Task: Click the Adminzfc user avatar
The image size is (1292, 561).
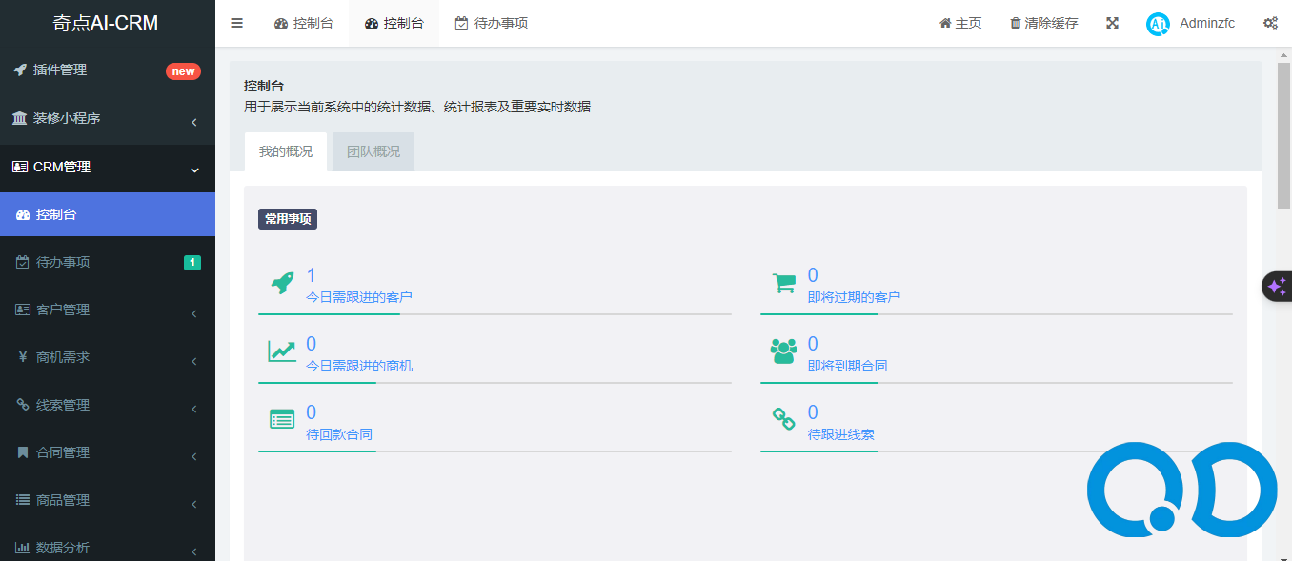Action: [1158, 24]
